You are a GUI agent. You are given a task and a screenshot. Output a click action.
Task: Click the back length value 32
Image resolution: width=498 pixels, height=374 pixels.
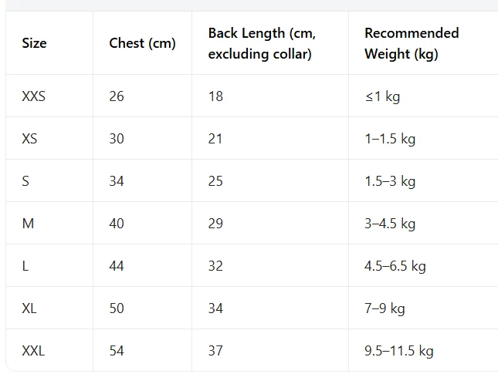pyautogui.click(x=215, y=266)
